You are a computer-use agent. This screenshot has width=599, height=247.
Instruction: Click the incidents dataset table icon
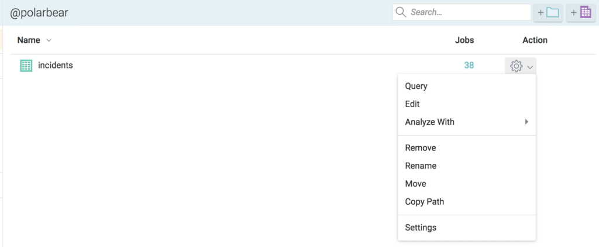tap(26, 66)
